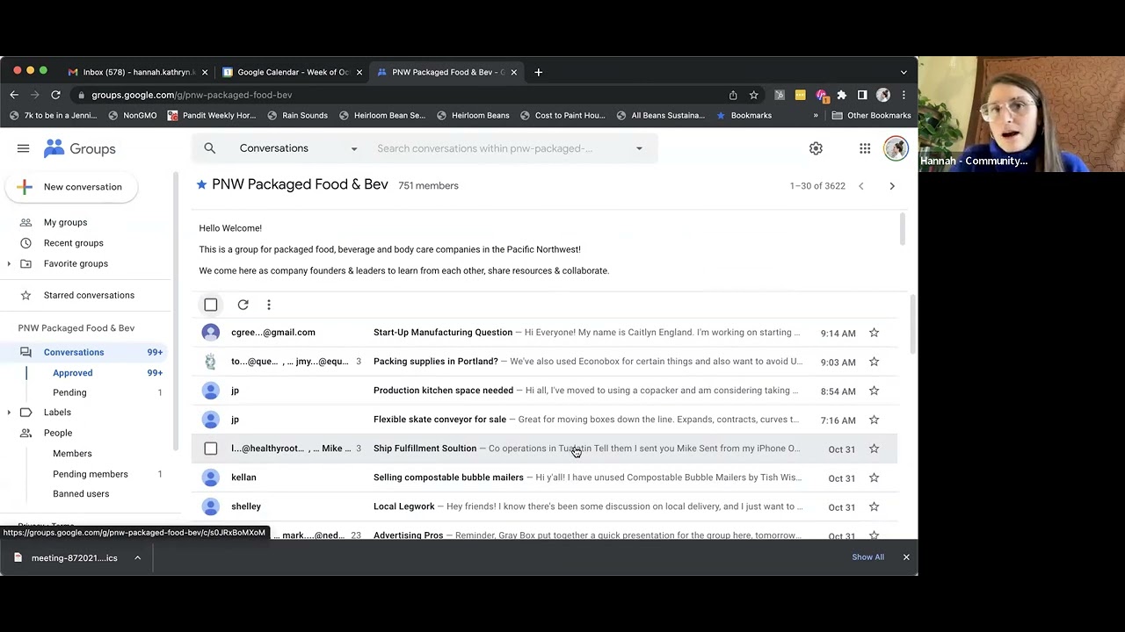This screenshot has height=632, width=1125.
Task: Open the Members list
Action: pos(72,454)
